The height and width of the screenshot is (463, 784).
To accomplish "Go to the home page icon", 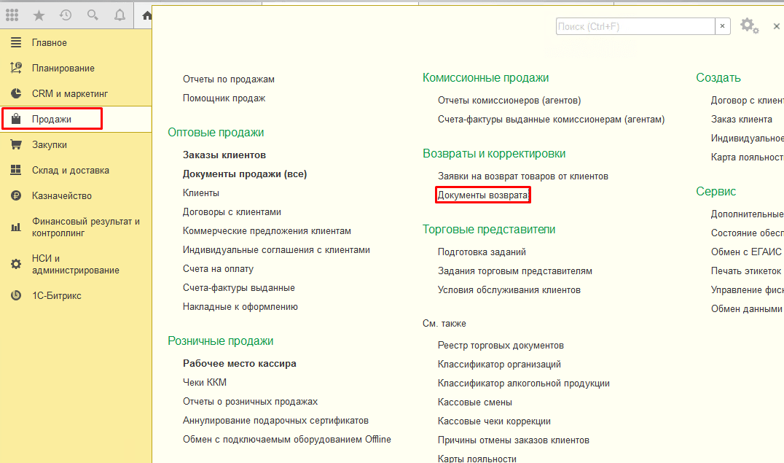I will coord(146,15).
